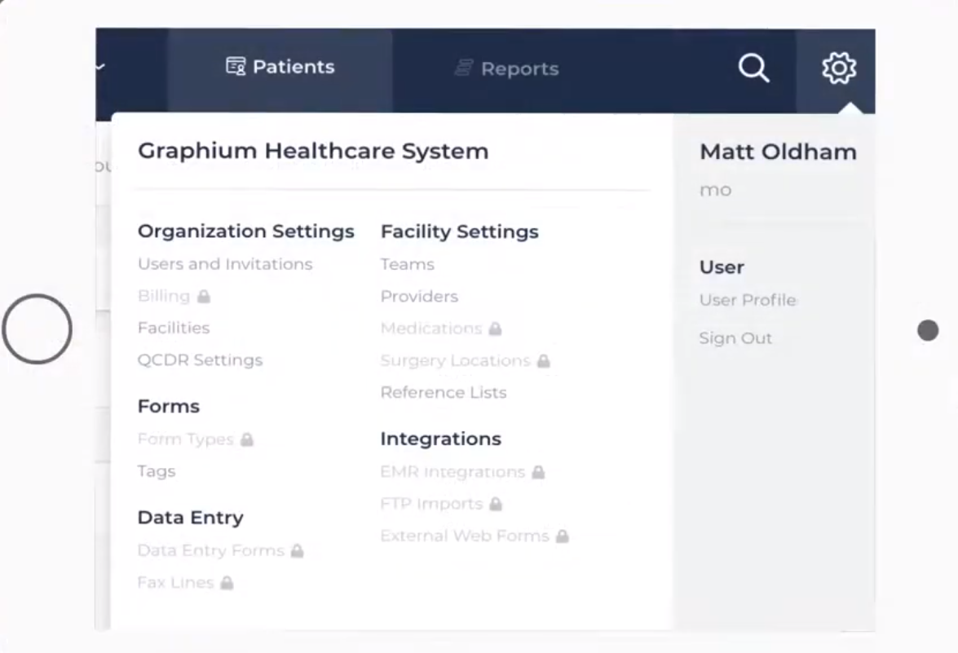Select Teams under Facility Settings
Screen dimensions: 958x653
(407, 264)
